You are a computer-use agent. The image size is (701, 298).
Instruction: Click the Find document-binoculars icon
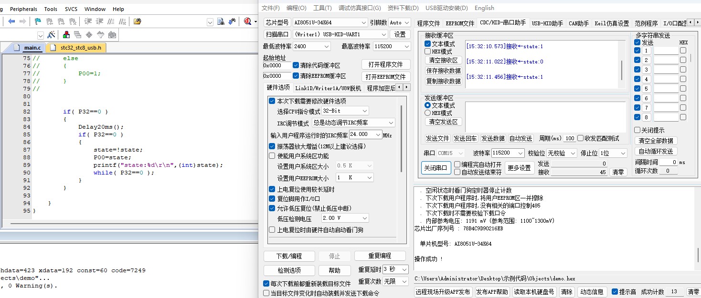pos(221,21)
